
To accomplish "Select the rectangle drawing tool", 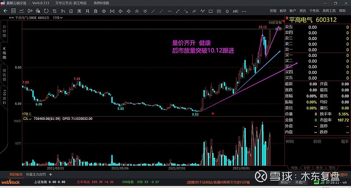I will click(x=211, y=11).
